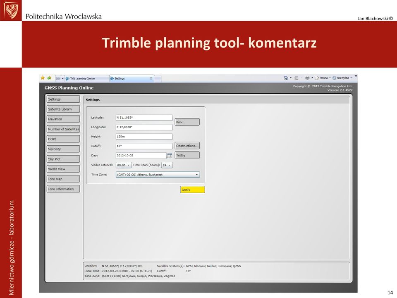Click the Today button
The image size is (397, 298).
coord(187,155)
